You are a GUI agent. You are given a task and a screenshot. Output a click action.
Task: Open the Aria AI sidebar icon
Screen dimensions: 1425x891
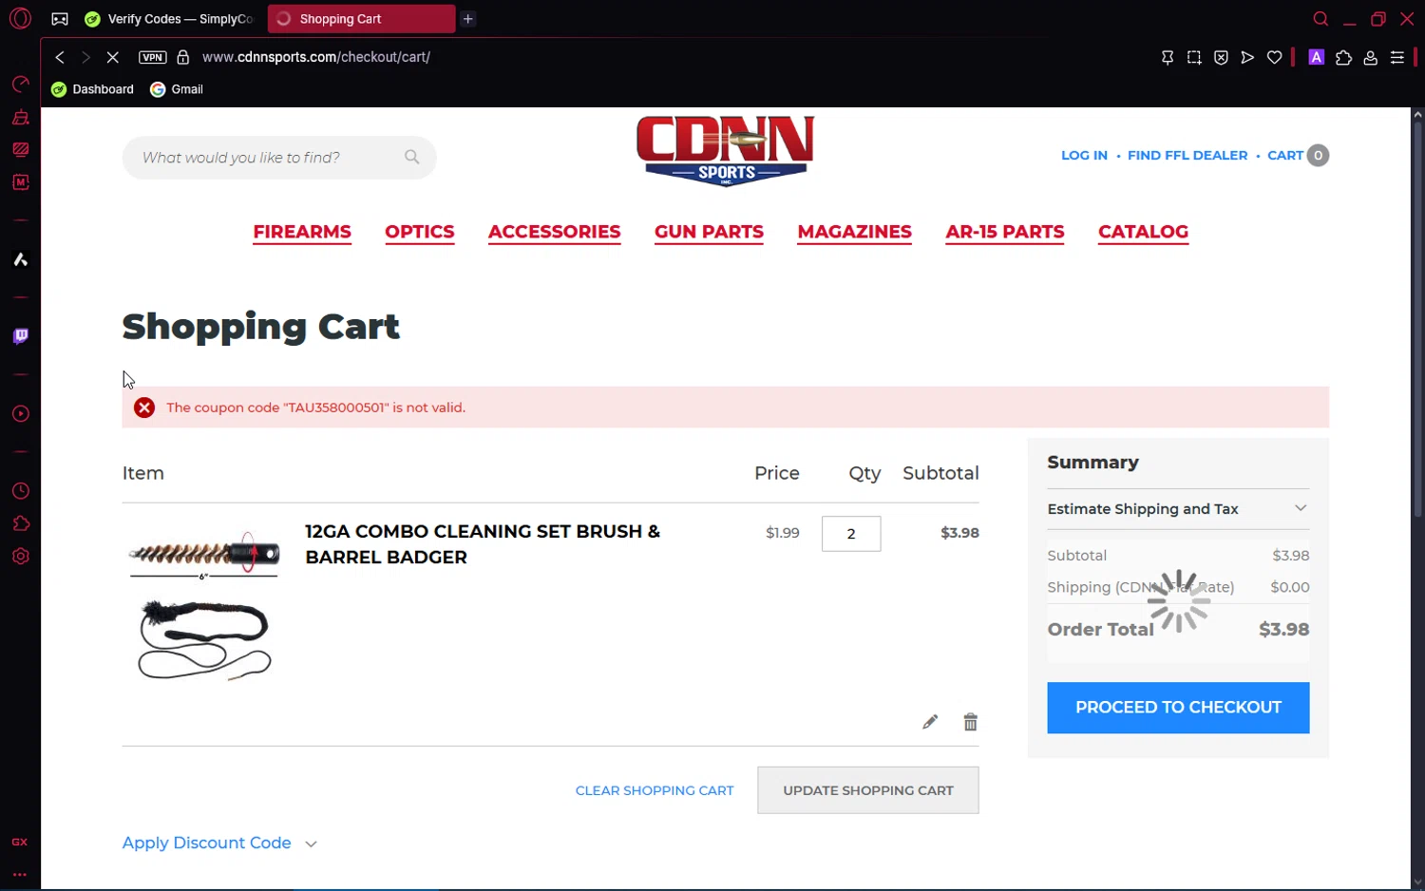[20, 259]
